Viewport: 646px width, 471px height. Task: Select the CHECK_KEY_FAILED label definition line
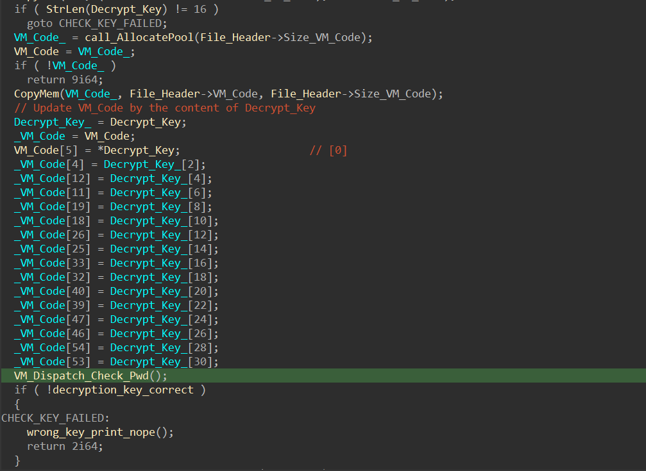point(55,418)
